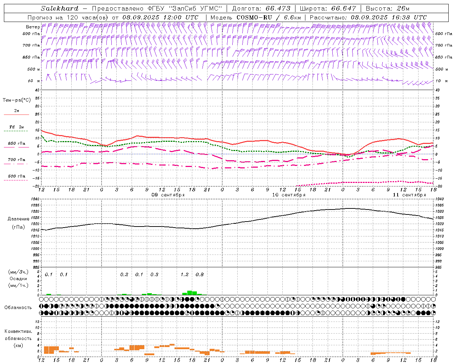The height and width of the screenshot is (363, 454).
Task: Click the dashed green Td 2м legend line sample
Action: [16, 131]
